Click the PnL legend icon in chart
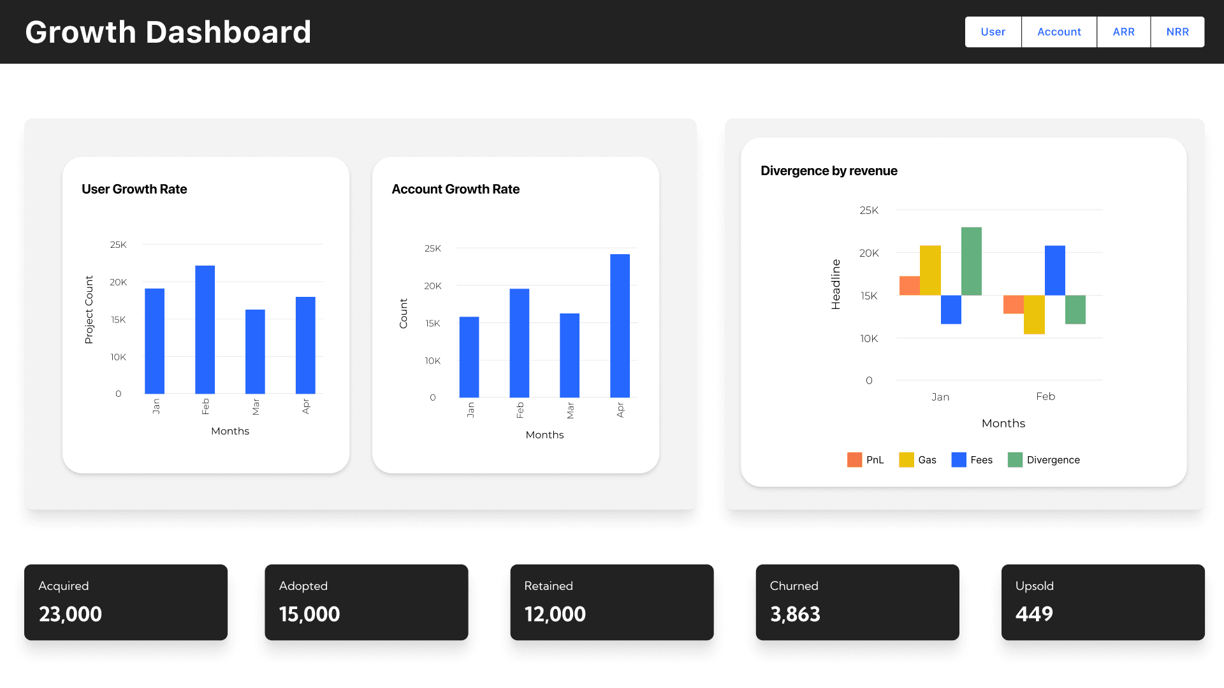 pos(854,459)
